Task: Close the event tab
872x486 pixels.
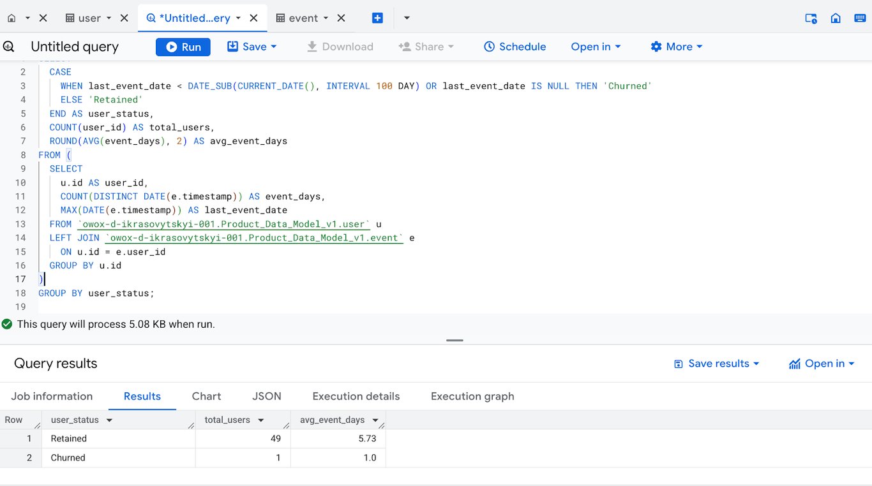Action: click(x=342, y=18)
